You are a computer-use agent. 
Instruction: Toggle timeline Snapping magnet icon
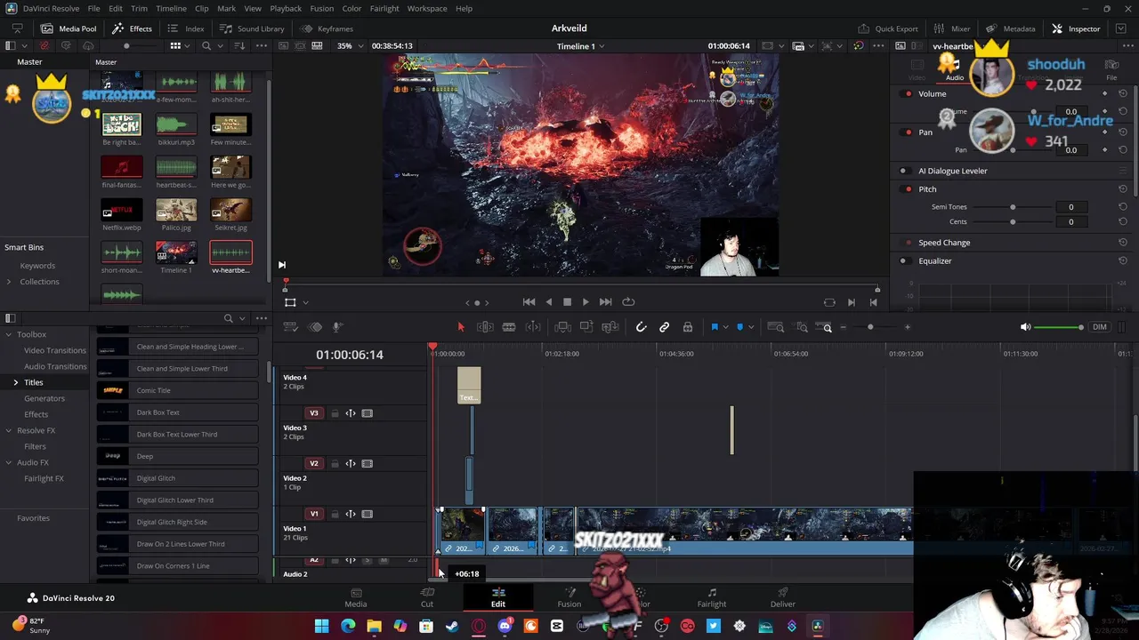[x=641, y=327]
